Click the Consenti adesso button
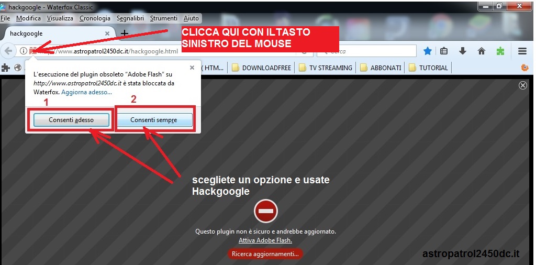The height and width of the screenshot is (265, 536). (x=71, y=120)
